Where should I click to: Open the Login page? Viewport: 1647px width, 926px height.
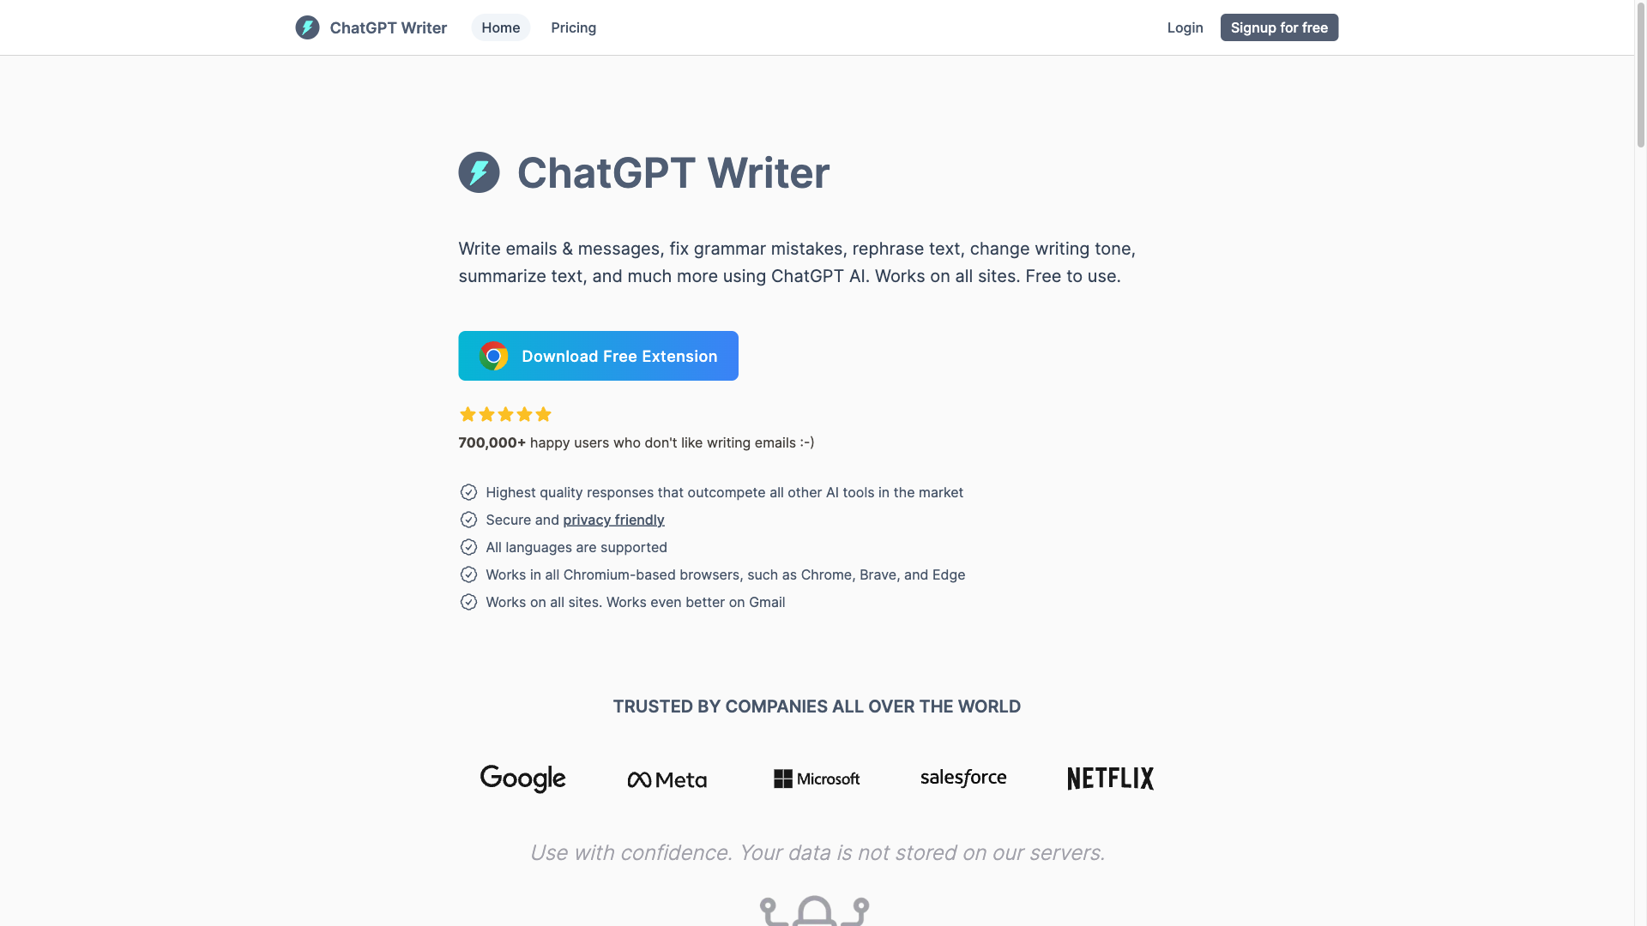1185,27
